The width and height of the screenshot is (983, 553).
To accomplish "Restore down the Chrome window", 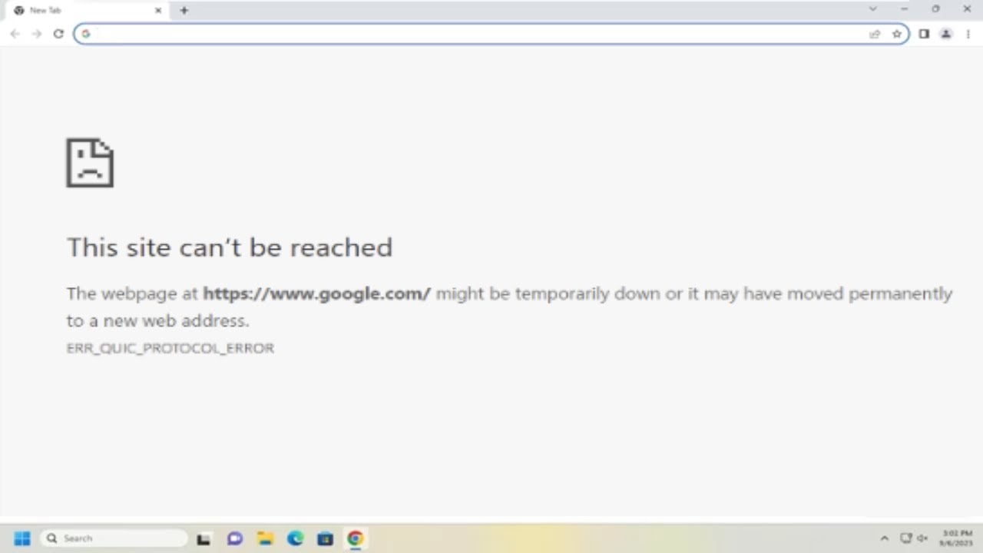I will pyautogui.click(x=935, y=9).
